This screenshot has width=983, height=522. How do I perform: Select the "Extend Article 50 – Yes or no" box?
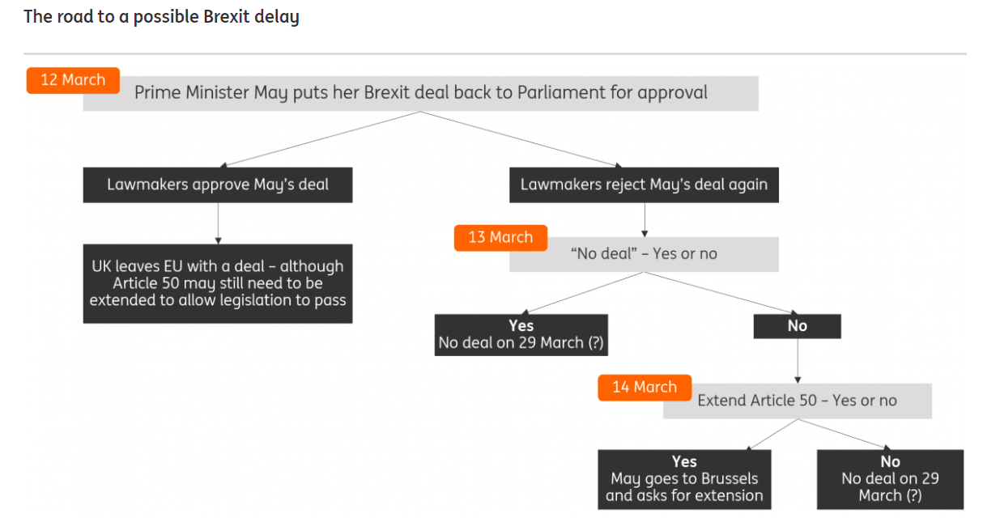(798, 401)
